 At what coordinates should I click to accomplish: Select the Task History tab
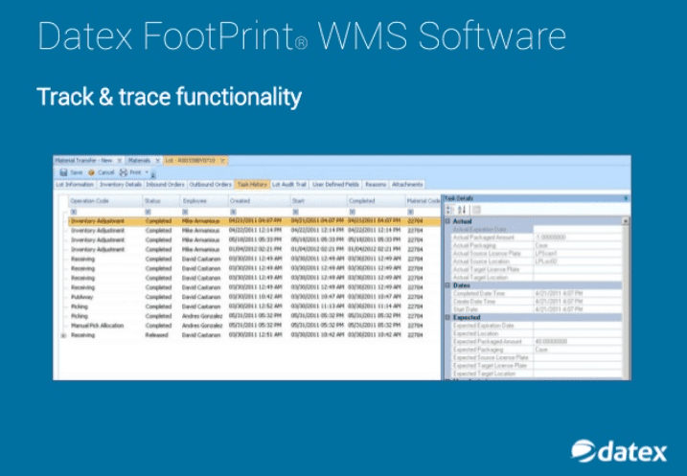pos(252,184)
